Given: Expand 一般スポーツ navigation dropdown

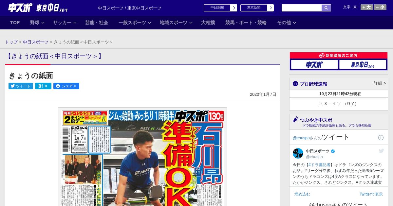Looking at the screenshot, I should (x=135, y=23).
